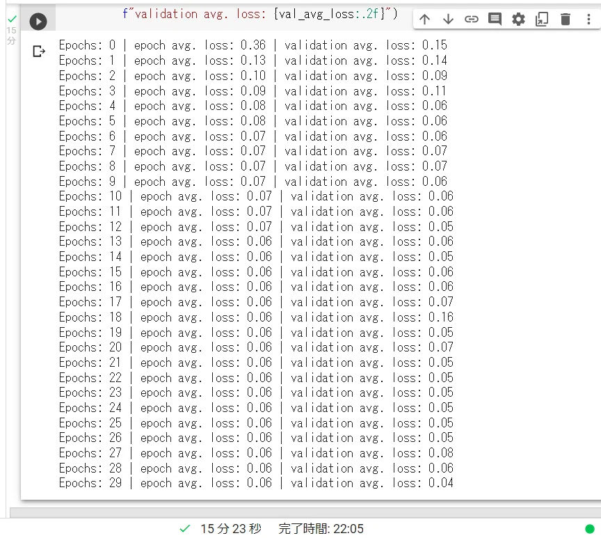Mirror cell in tab icon
This screenshot has height=538, width=601.
[x=542, y=19]
